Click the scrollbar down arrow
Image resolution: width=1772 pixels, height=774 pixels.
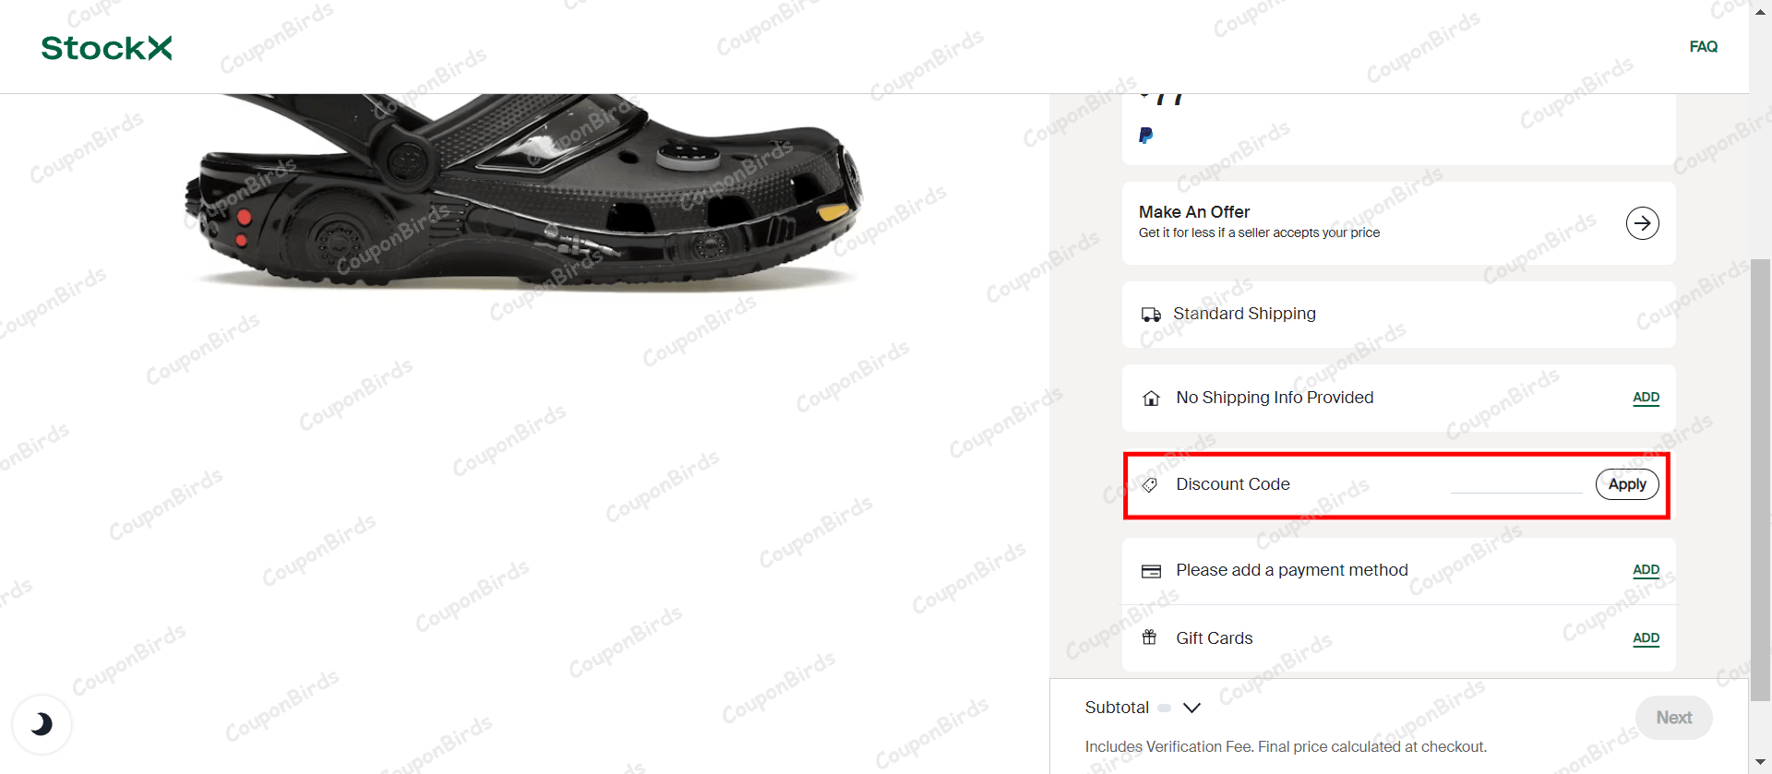click(1760, 763)
